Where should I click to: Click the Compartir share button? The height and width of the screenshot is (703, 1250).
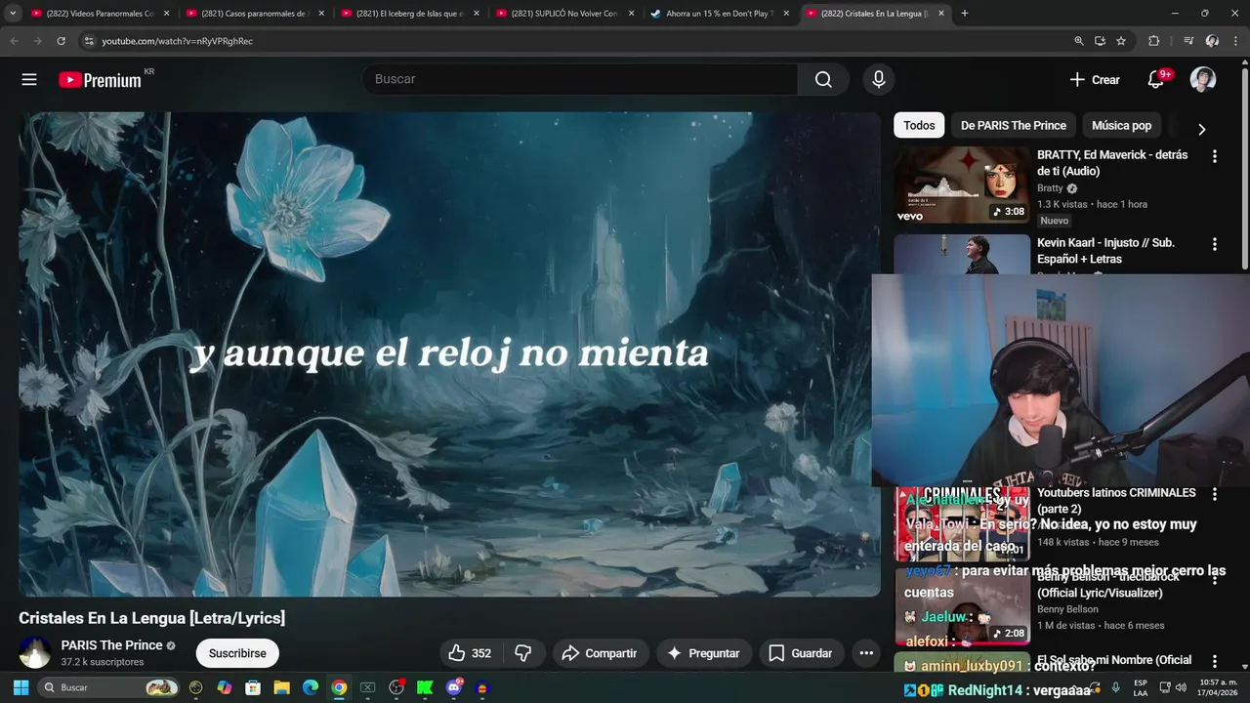pyautogui.click(x=600, y=653)
